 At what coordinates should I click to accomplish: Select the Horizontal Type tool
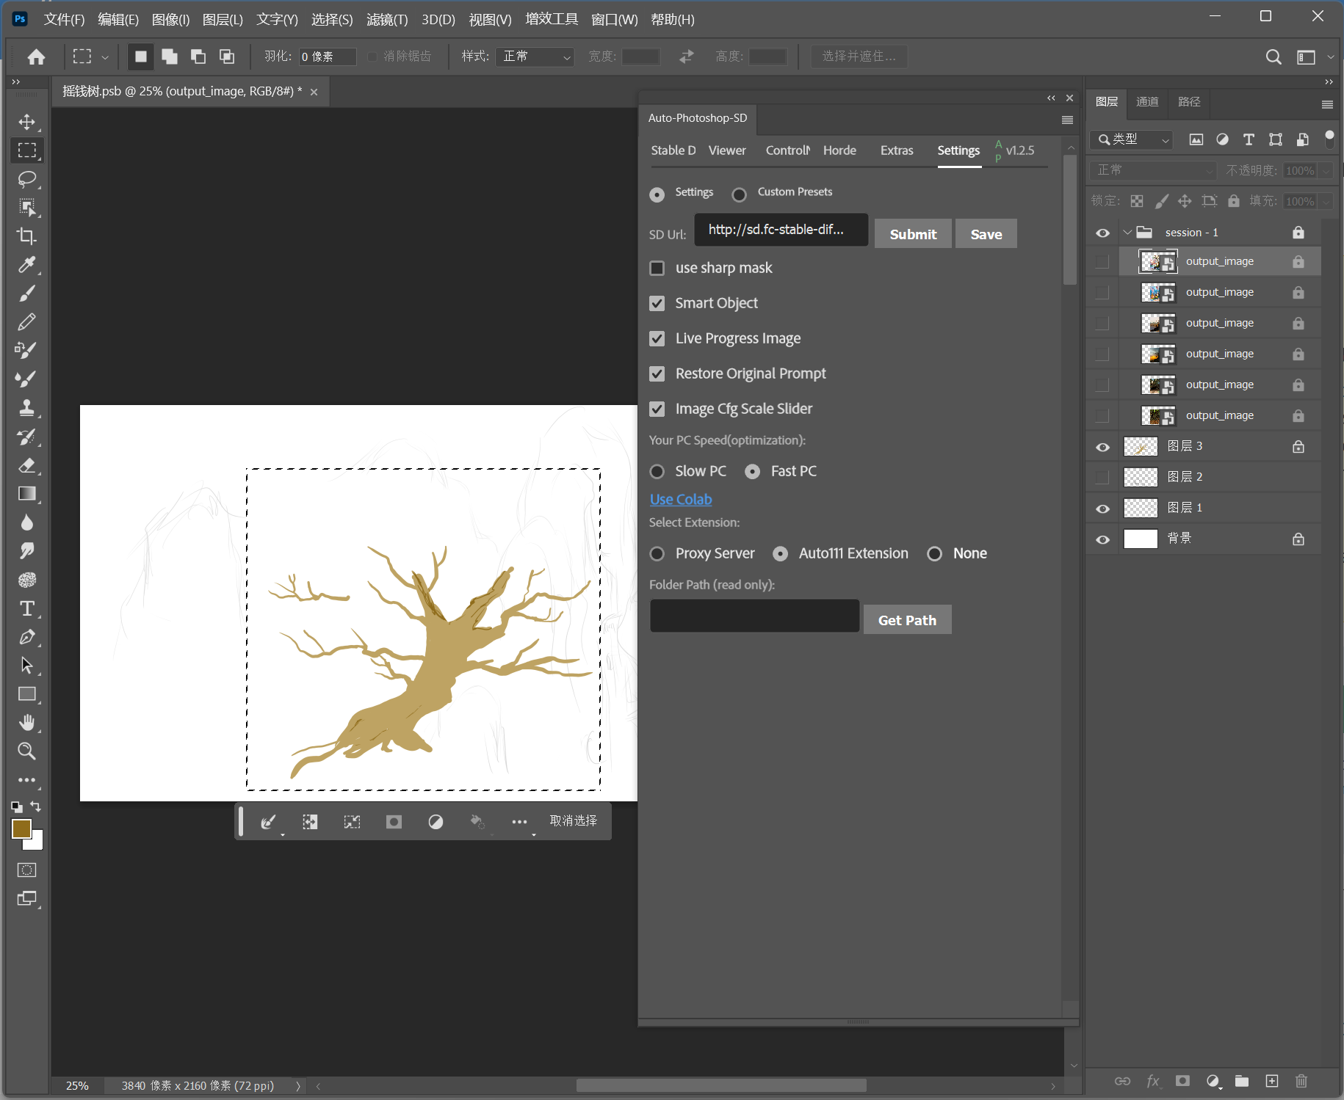(27, 608)
